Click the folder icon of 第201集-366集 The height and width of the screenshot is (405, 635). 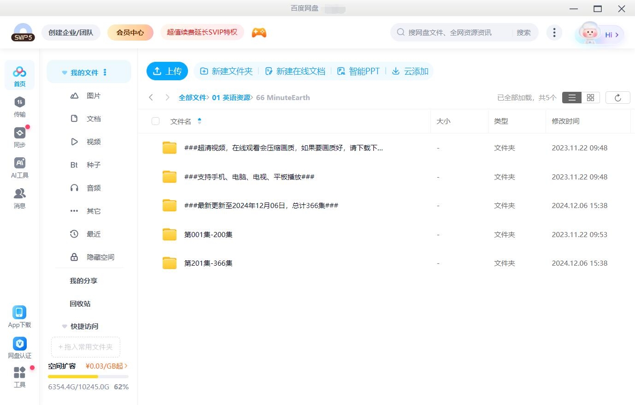[170, 263]
